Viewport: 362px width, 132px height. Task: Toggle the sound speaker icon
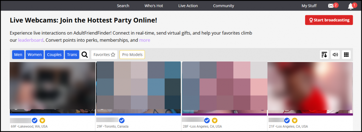(x=335, y=55)
